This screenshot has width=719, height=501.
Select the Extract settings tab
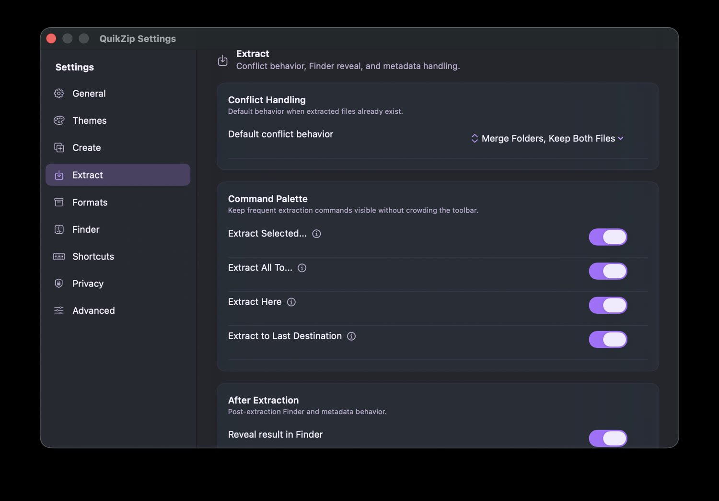pos(118,175)
